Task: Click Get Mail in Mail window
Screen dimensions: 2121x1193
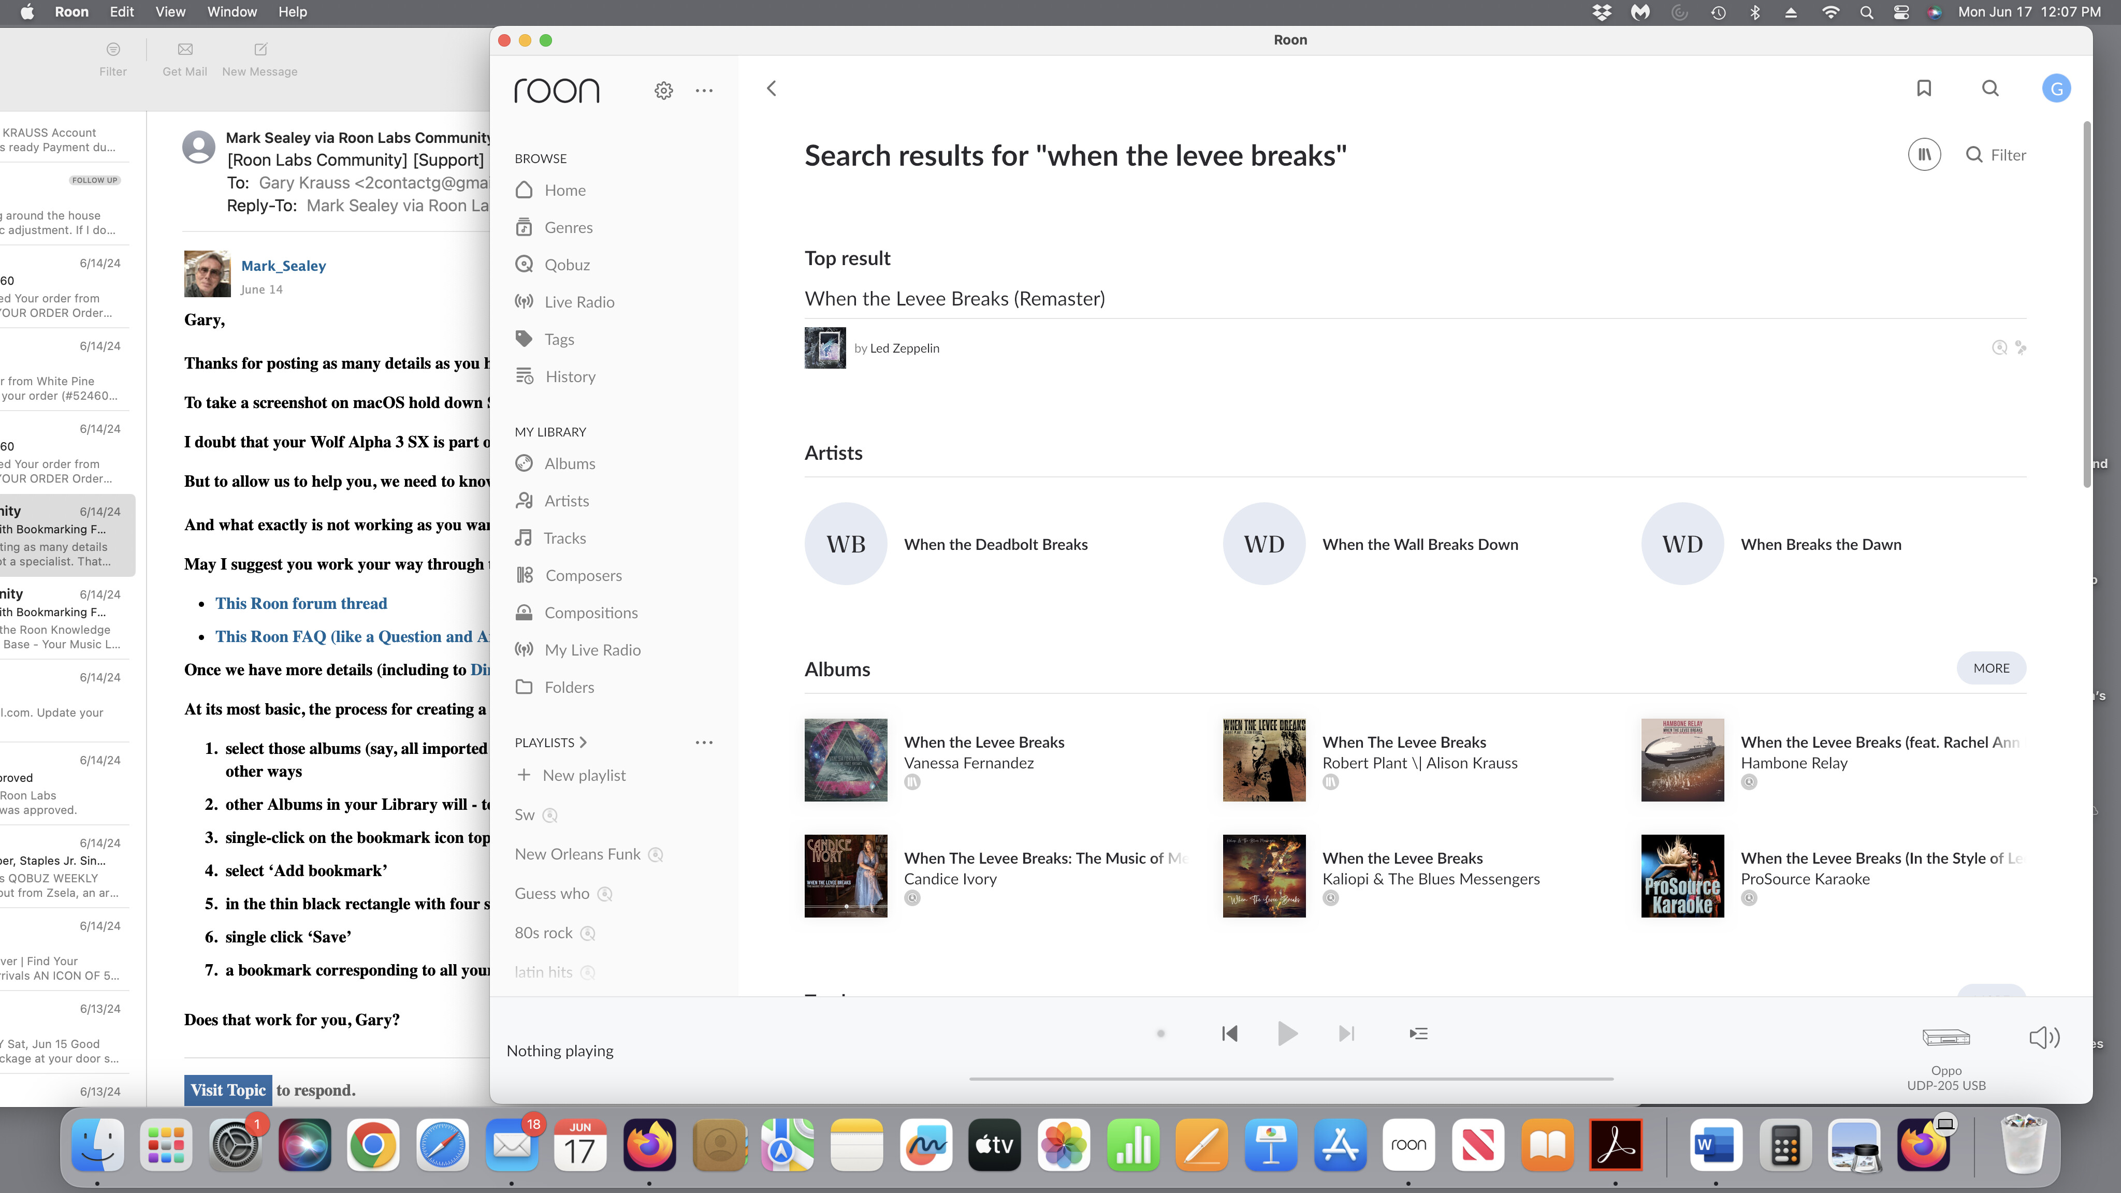Action: point(184,59)
